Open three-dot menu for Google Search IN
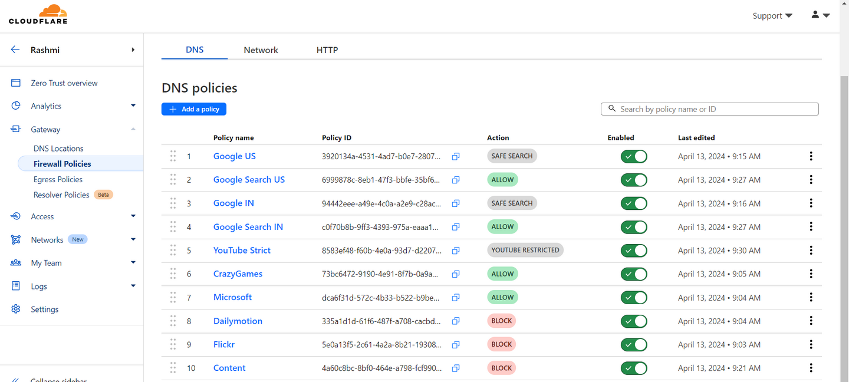Screen dimensions: 849x382 click(x=811, y=227)
